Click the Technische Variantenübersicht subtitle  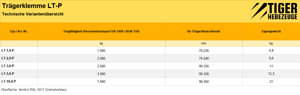coord(33,14)
